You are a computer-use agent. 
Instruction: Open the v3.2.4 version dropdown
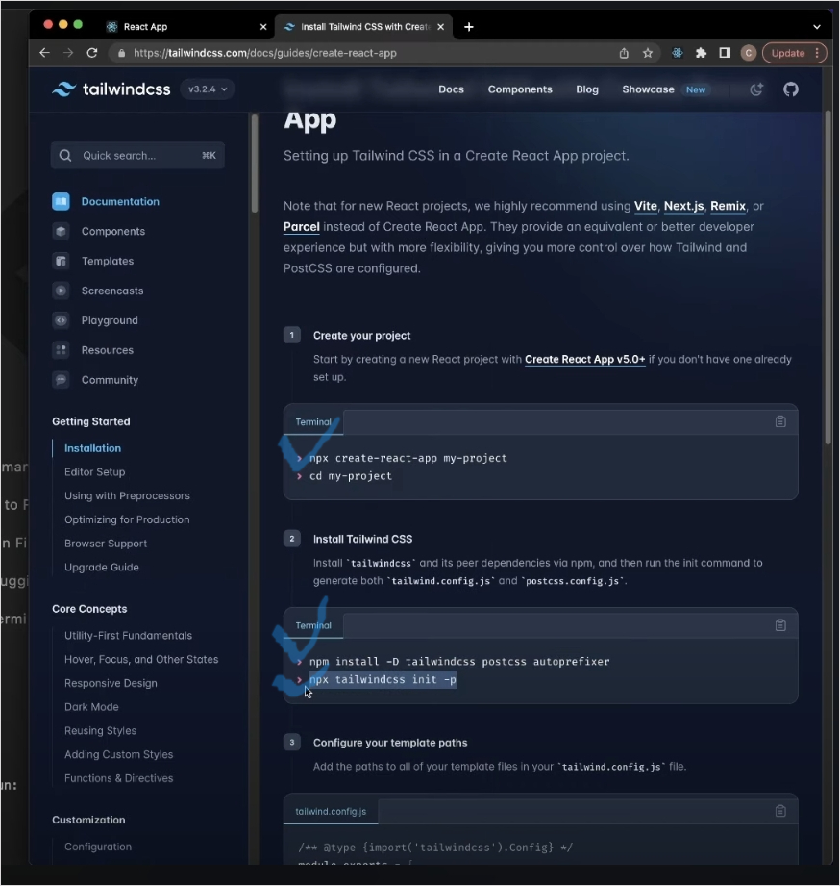click(208, 89)
